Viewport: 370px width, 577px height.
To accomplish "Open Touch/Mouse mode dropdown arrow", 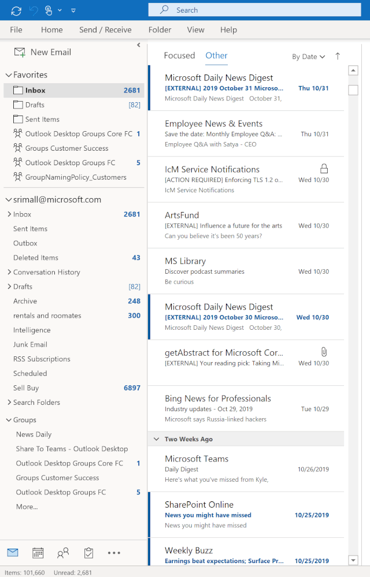I will pyautogui.click(x=60, y=10).
